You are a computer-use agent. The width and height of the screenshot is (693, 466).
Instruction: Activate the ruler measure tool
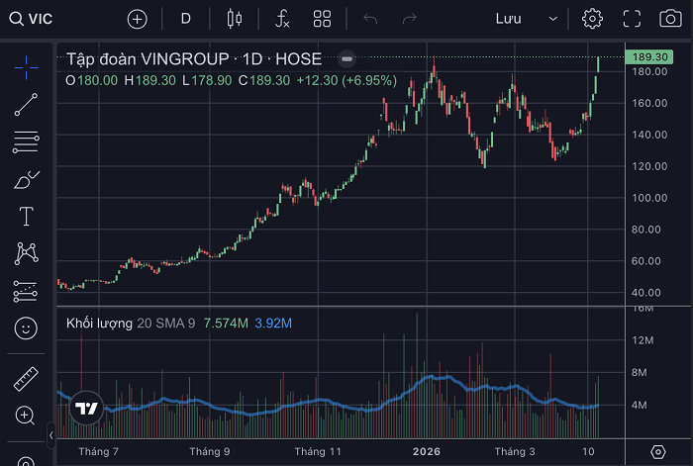point(26,378)
